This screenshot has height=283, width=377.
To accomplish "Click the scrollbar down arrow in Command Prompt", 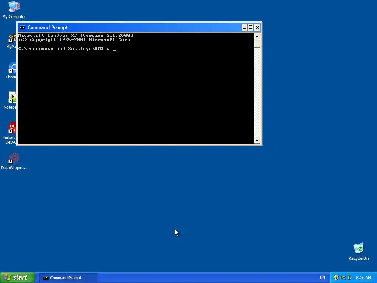I will (257, 140).
